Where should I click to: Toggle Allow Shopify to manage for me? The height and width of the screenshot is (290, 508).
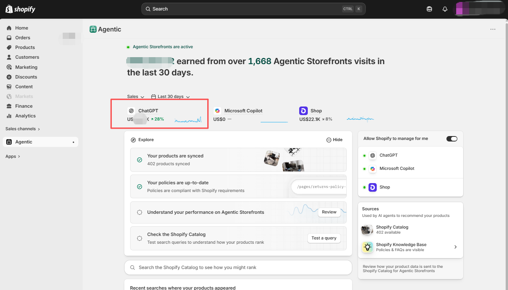click(452, 139)
